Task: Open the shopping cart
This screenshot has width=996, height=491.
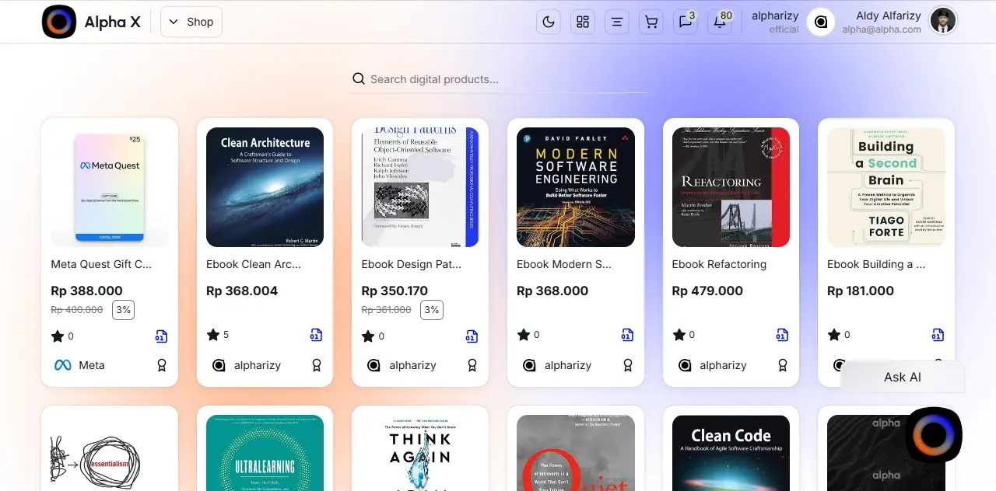Action: 651,22
